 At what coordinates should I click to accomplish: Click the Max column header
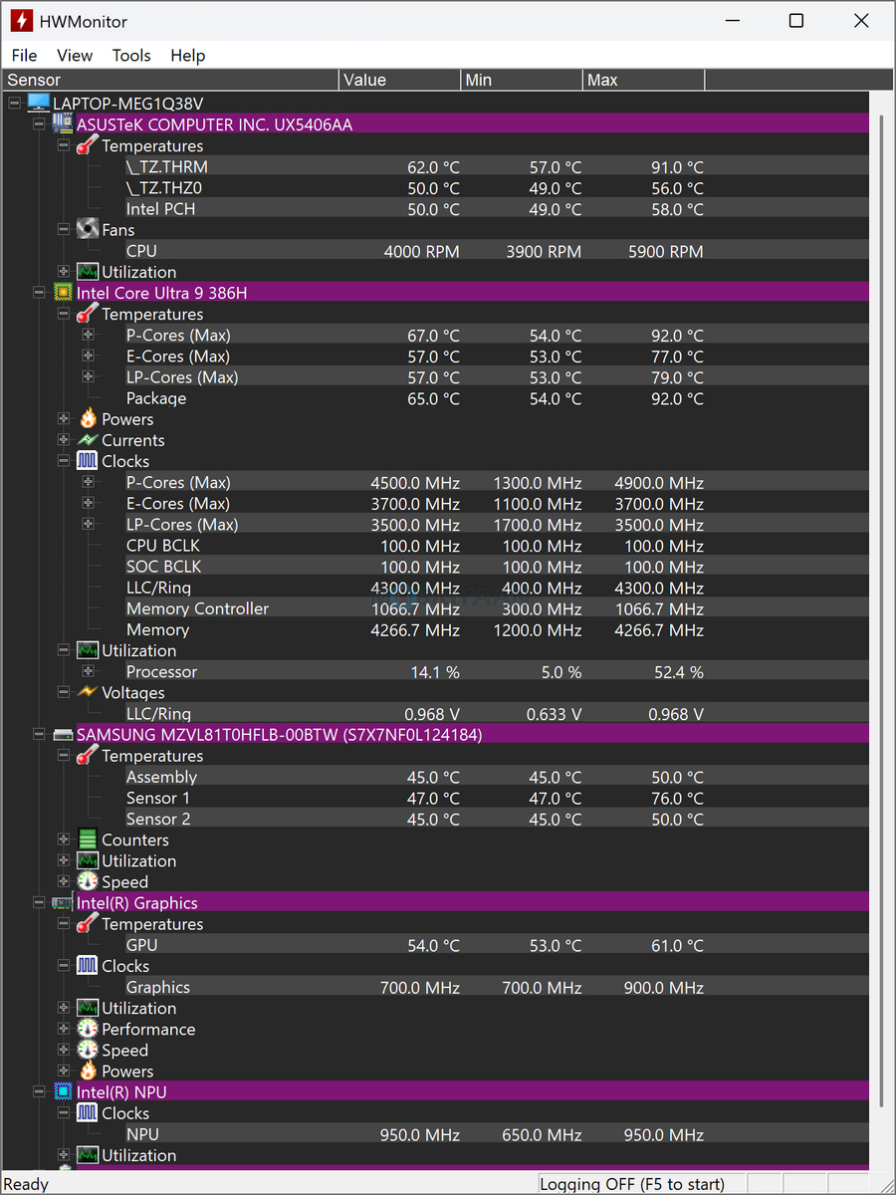click(643, 80)
